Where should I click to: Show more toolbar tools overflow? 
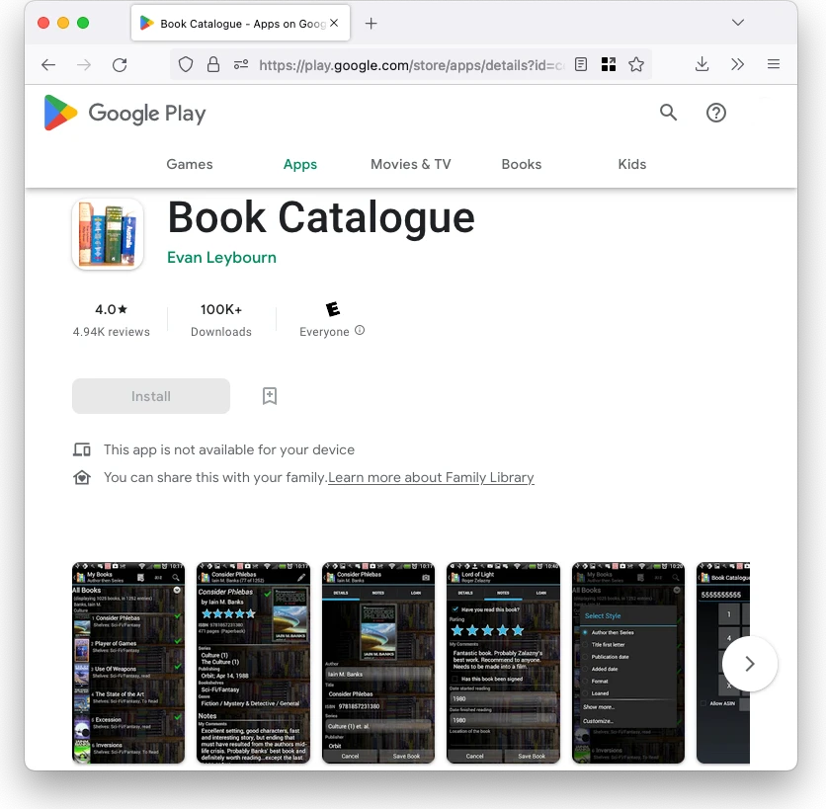(737, 64)
